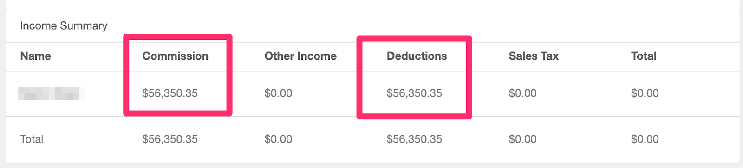Viewport: 743px width, 168px height.
Task: Click the agent's Sales Tax $0.00 value
Action: click(x=522, y=93)
